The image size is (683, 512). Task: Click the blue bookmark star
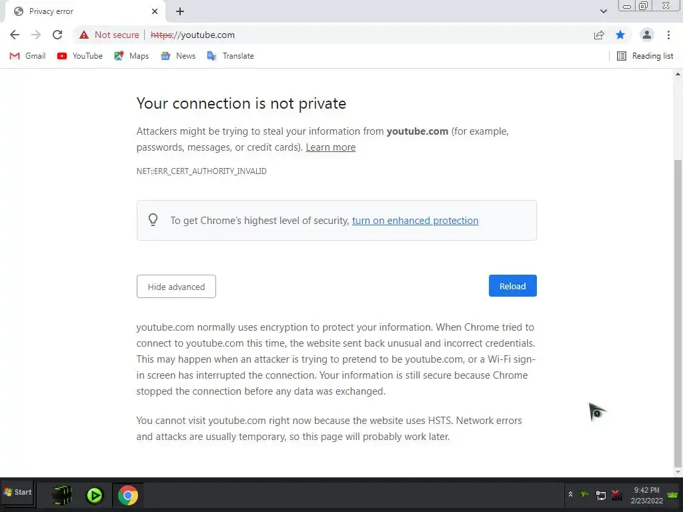[x=620, y=35]
